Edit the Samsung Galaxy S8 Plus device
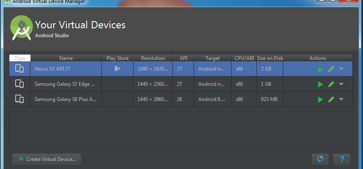This screenshot has width=363, height=169. [331, 99]
